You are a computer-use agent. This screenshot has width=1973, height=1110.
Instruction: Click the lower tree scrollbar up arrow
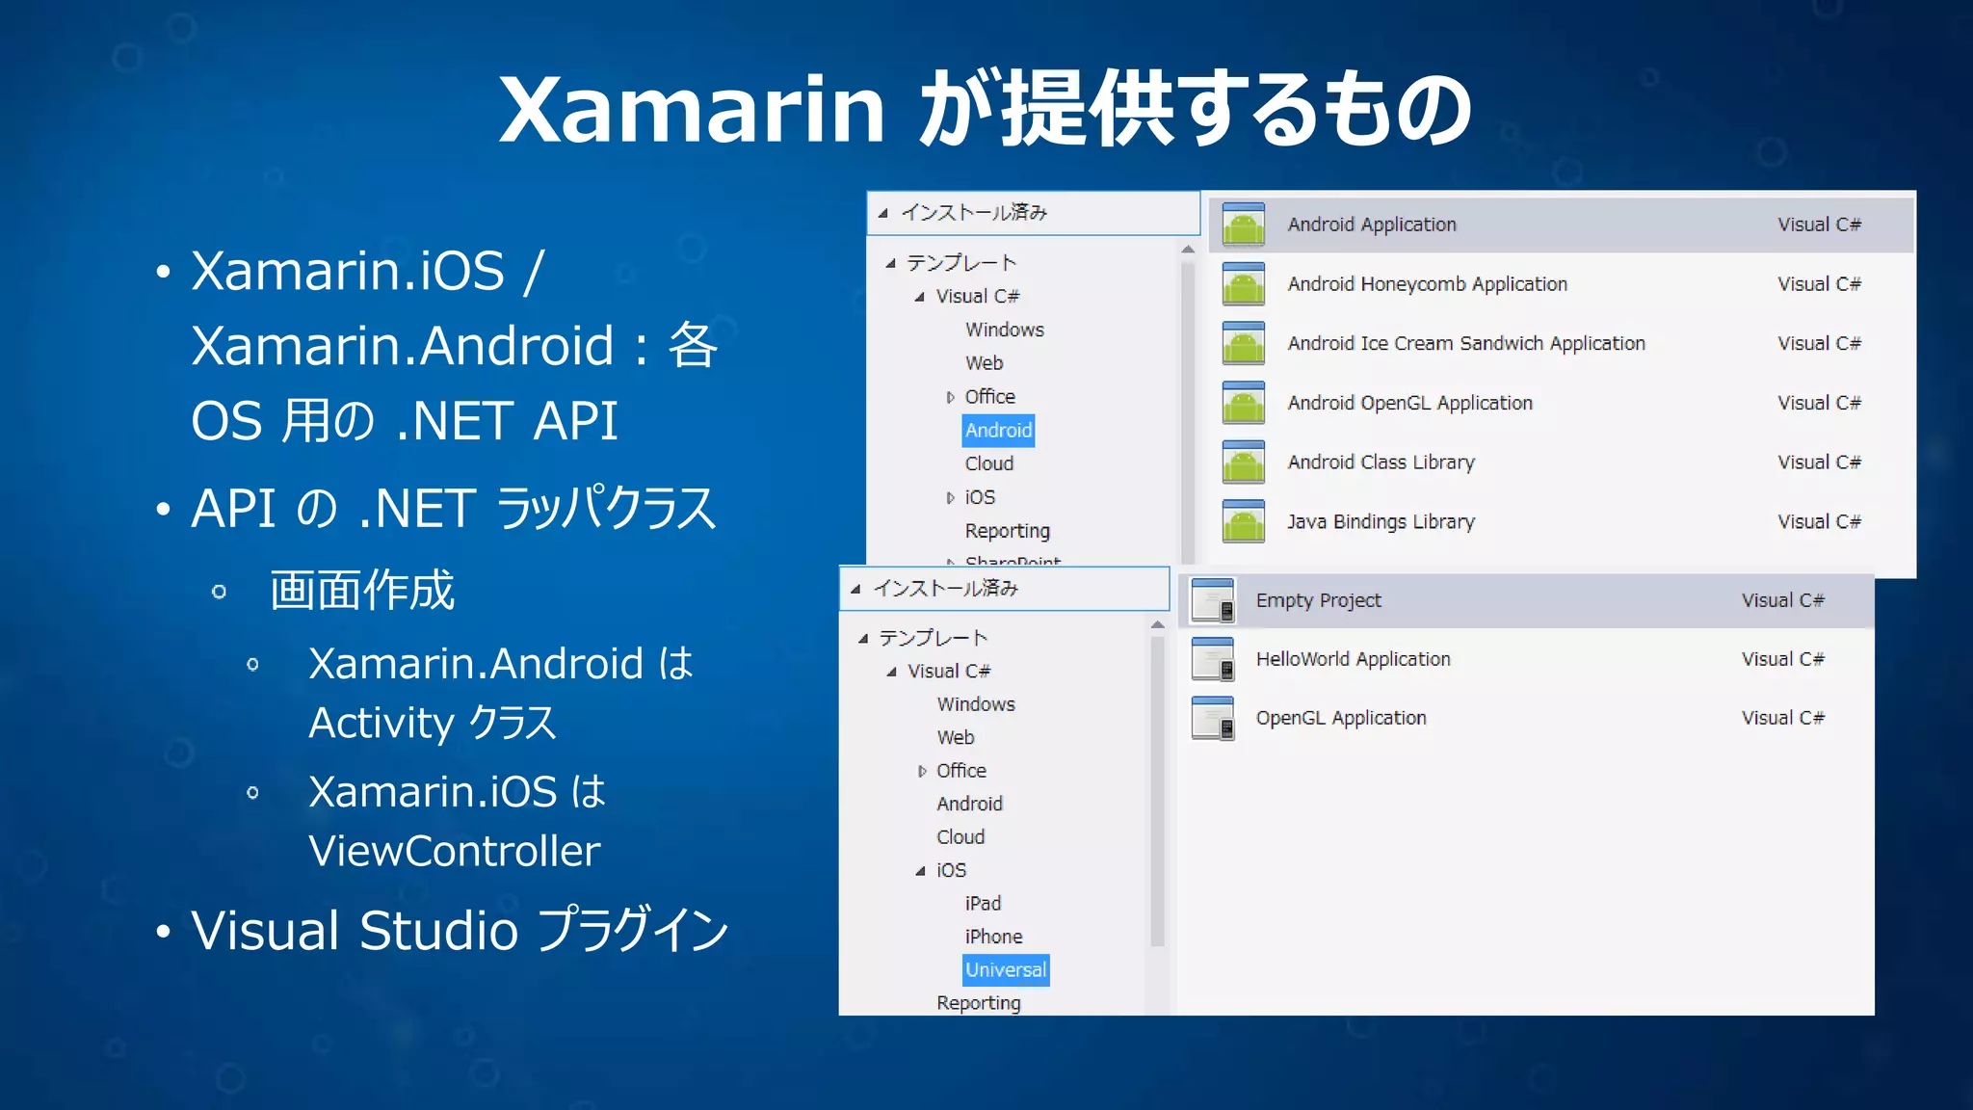[x=1158, y=625]
